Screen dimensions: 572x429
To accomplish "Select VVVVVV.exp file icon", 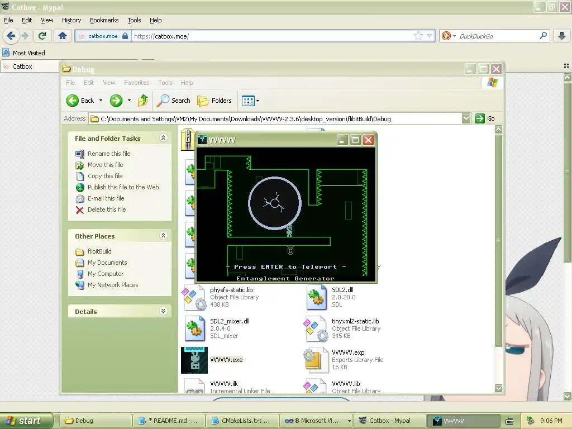I will point(316,360).
